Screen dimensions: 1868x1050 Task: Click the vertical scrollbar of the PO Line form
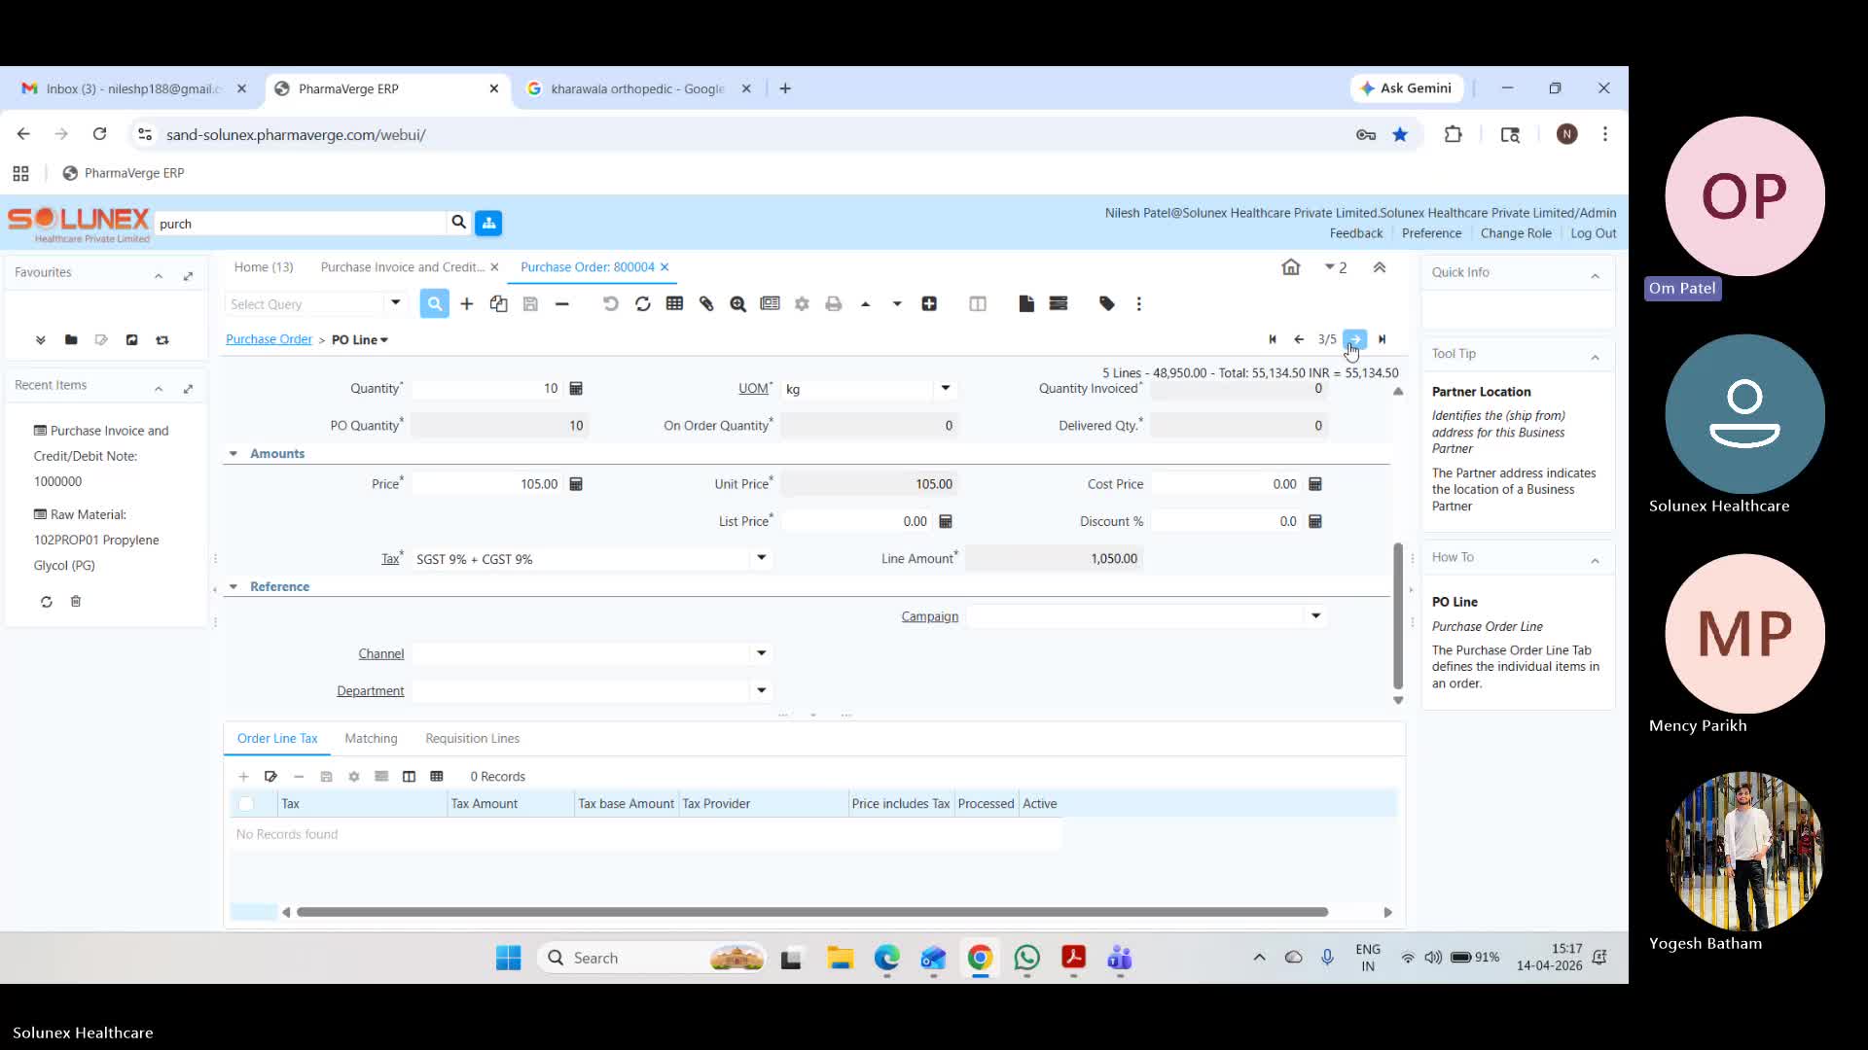[1398, 614]
